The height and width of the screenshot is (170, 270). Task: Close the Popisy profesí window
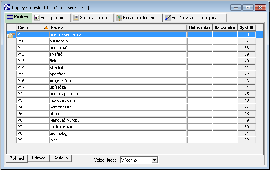pos(260,8)
